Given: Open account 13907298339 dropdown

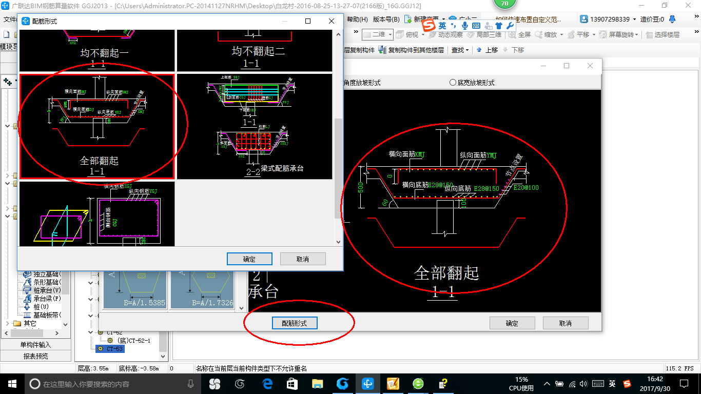Looking at the screenshot, I should click(x=634, y=19).
